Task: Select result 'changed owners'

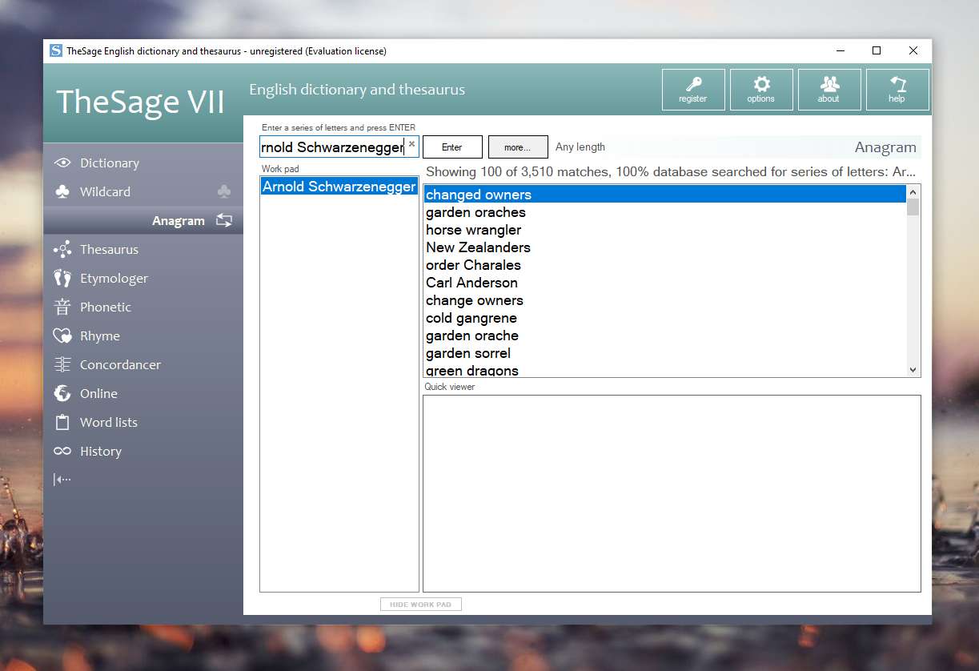Action: coord(664,195)
